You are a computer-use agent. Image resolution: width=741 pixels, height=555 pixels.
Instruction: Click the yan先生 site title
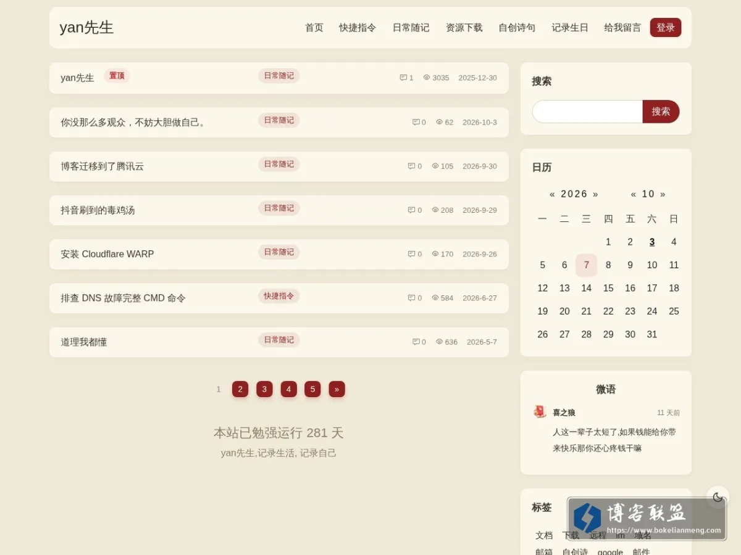click(x=86, y=28)
